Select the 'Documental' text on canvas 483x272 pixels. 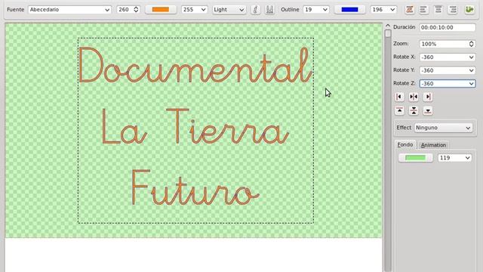195,65
